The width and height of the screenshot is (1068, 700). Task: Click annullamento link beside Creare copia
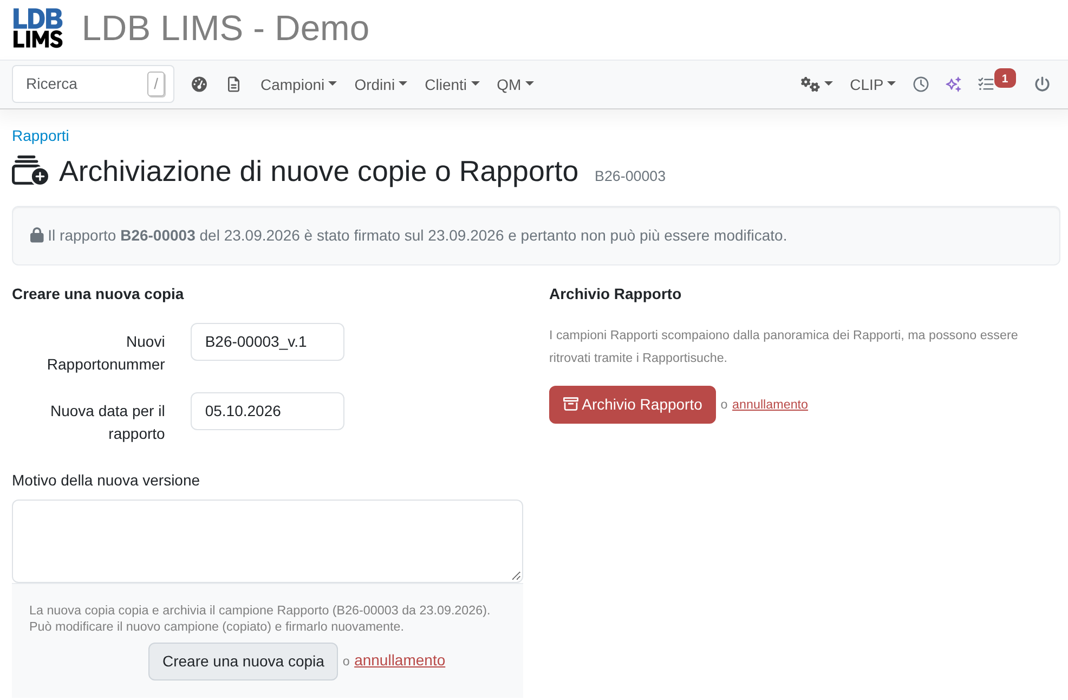400,660
